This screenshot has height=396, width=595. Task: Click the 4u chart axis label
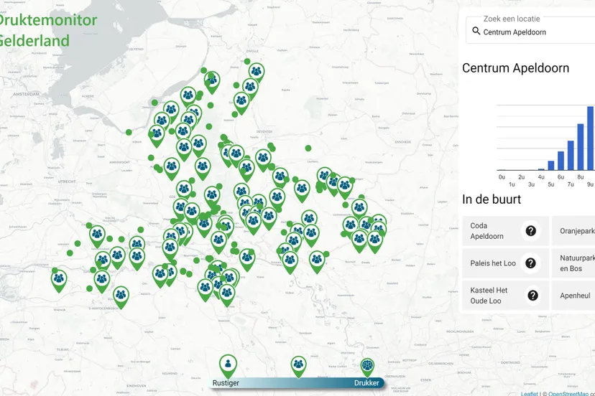[540, 177]
